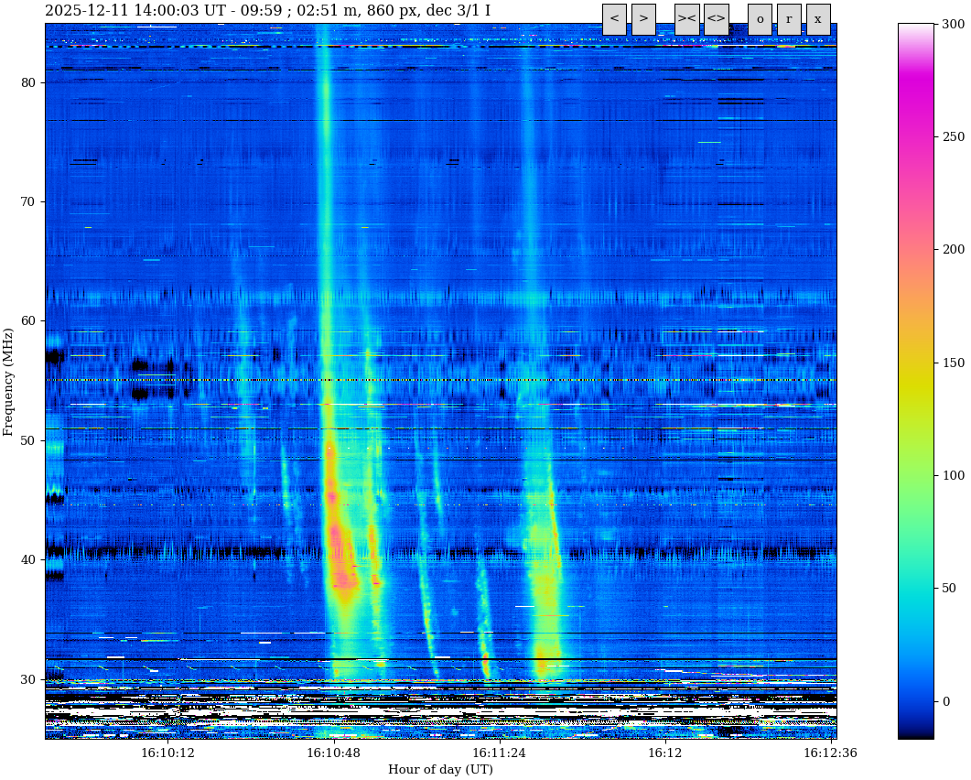Click the 60 MHz frequency tick label
This screenshot has height=780, width=971.
[27, 321]
